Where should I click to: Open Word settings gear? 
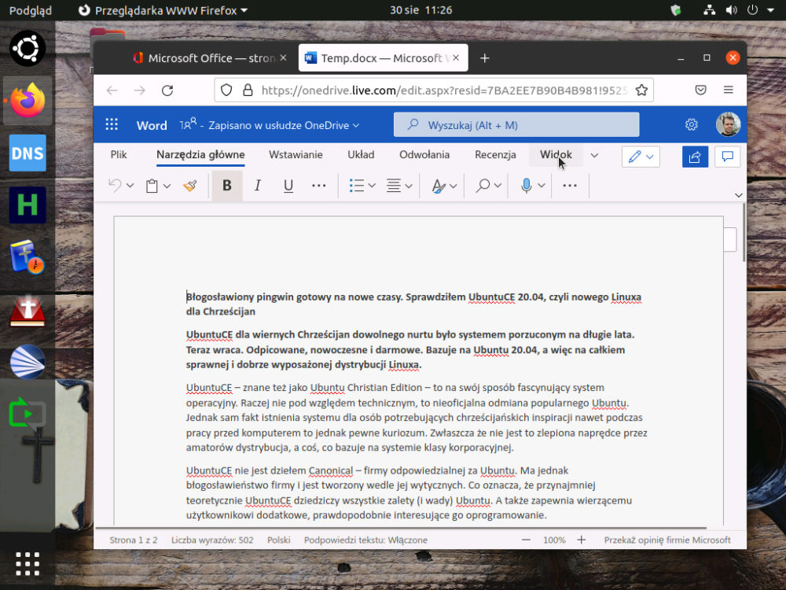[x=691, y=124]
